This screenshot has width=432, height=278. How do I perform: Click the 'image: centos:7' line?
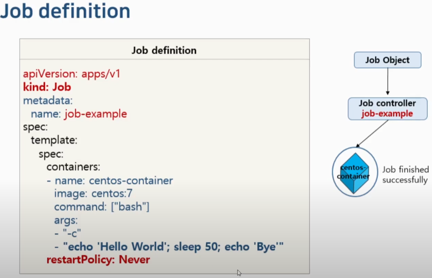[93, 193]
